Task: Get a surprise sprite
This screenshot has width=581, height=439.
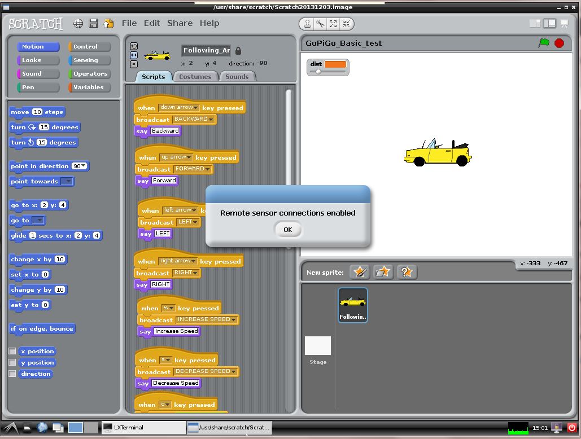Action: tap(407, 272)
